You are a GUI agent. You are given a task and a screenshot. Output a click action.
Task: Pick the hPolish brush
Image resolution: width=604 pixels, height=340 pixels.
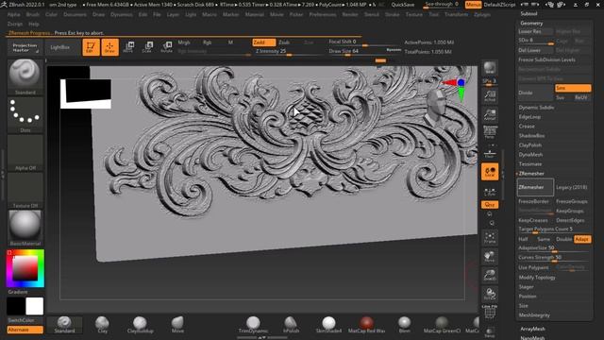291,325
